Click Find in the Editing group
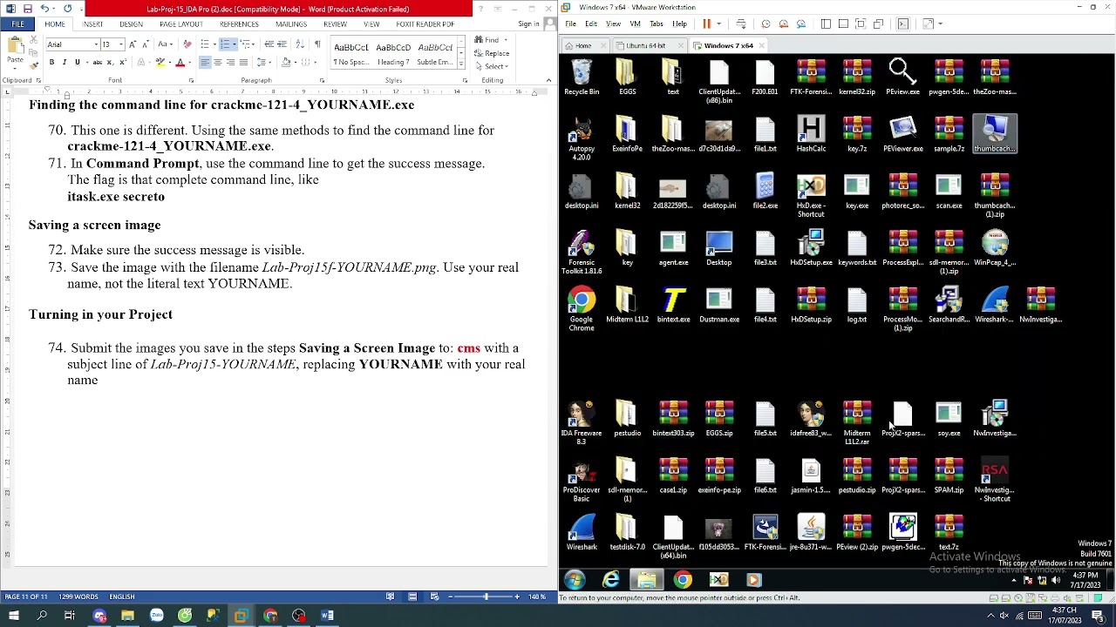This screenshot has width=1116, height=627. tap(487, 40)
